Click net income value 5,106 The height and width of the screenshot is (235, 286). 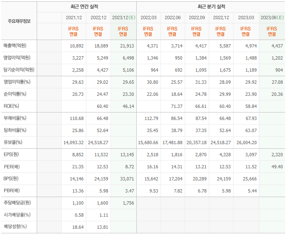pos(128,70)
